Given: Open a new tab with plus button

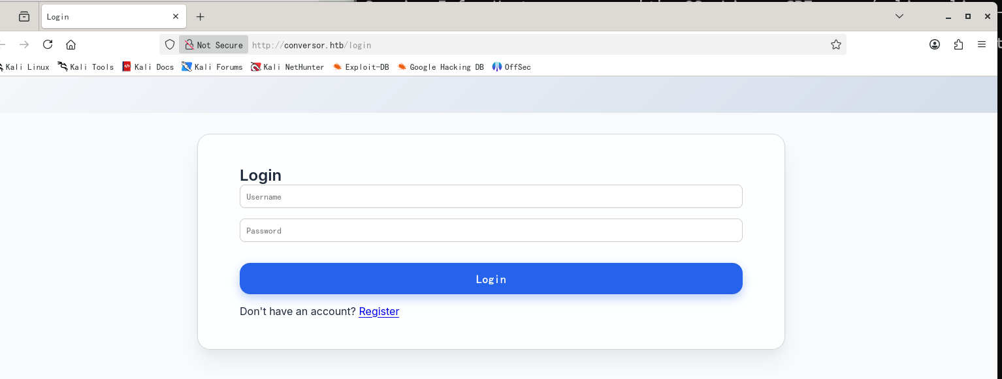Looking at the screenshot, I should click(201, 16).
